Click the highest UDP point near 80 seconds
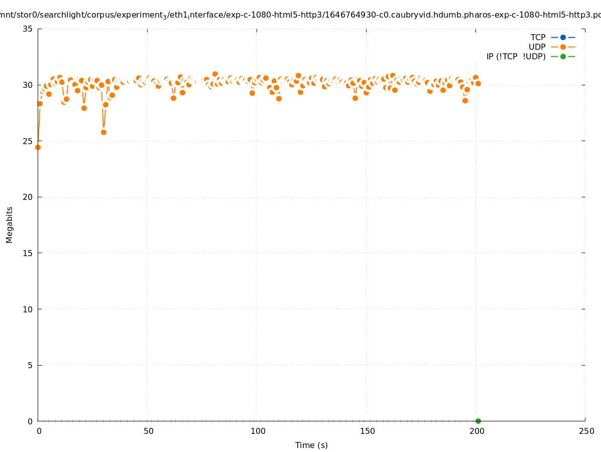This screenshot has height=452, width=601. click(x=215, y=74)
